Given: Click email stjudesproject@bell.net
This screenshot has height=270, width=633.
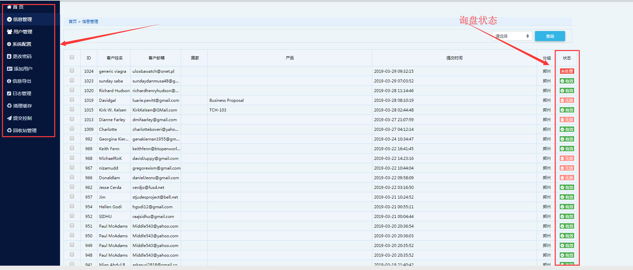Looking at the screenshot, I should (x=156, y=197).
